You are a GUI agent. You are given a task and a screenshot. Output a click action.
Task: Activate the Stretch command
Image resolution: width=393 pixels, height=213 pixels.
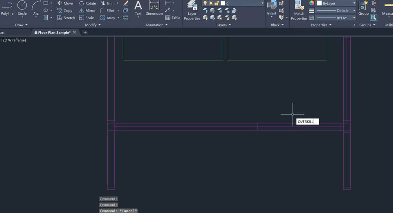click(66, 18)
